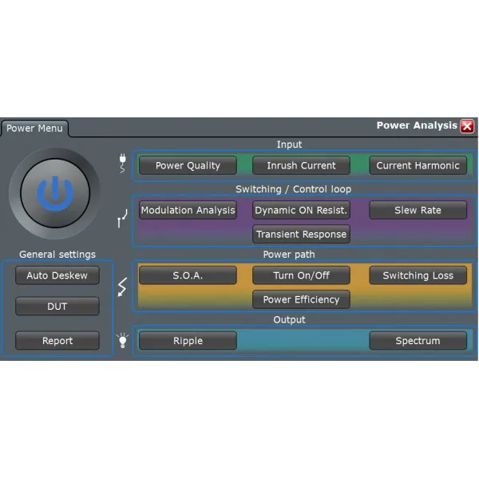Open the S.O.A. measurement

click(188, 275)
